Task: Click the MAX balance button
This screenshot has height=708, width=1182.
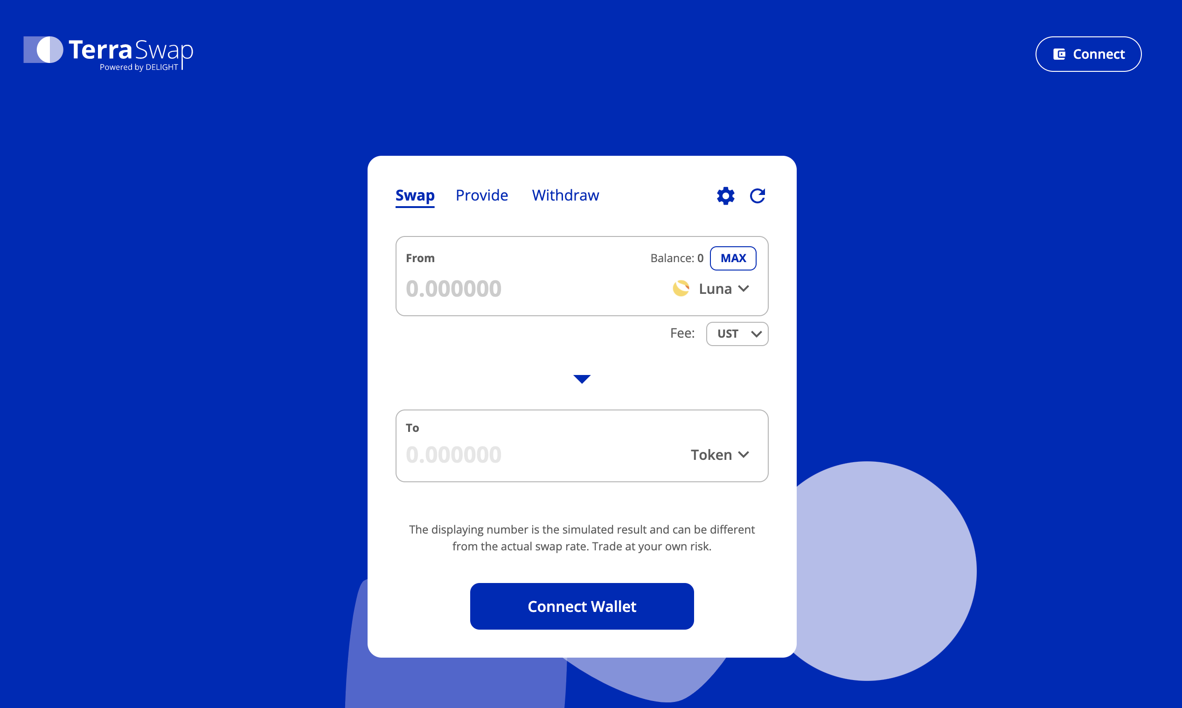Action: (732, 258)
